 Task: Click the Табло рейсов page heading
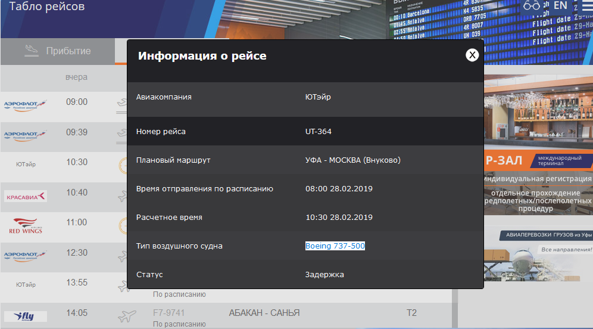coord(47,7)
